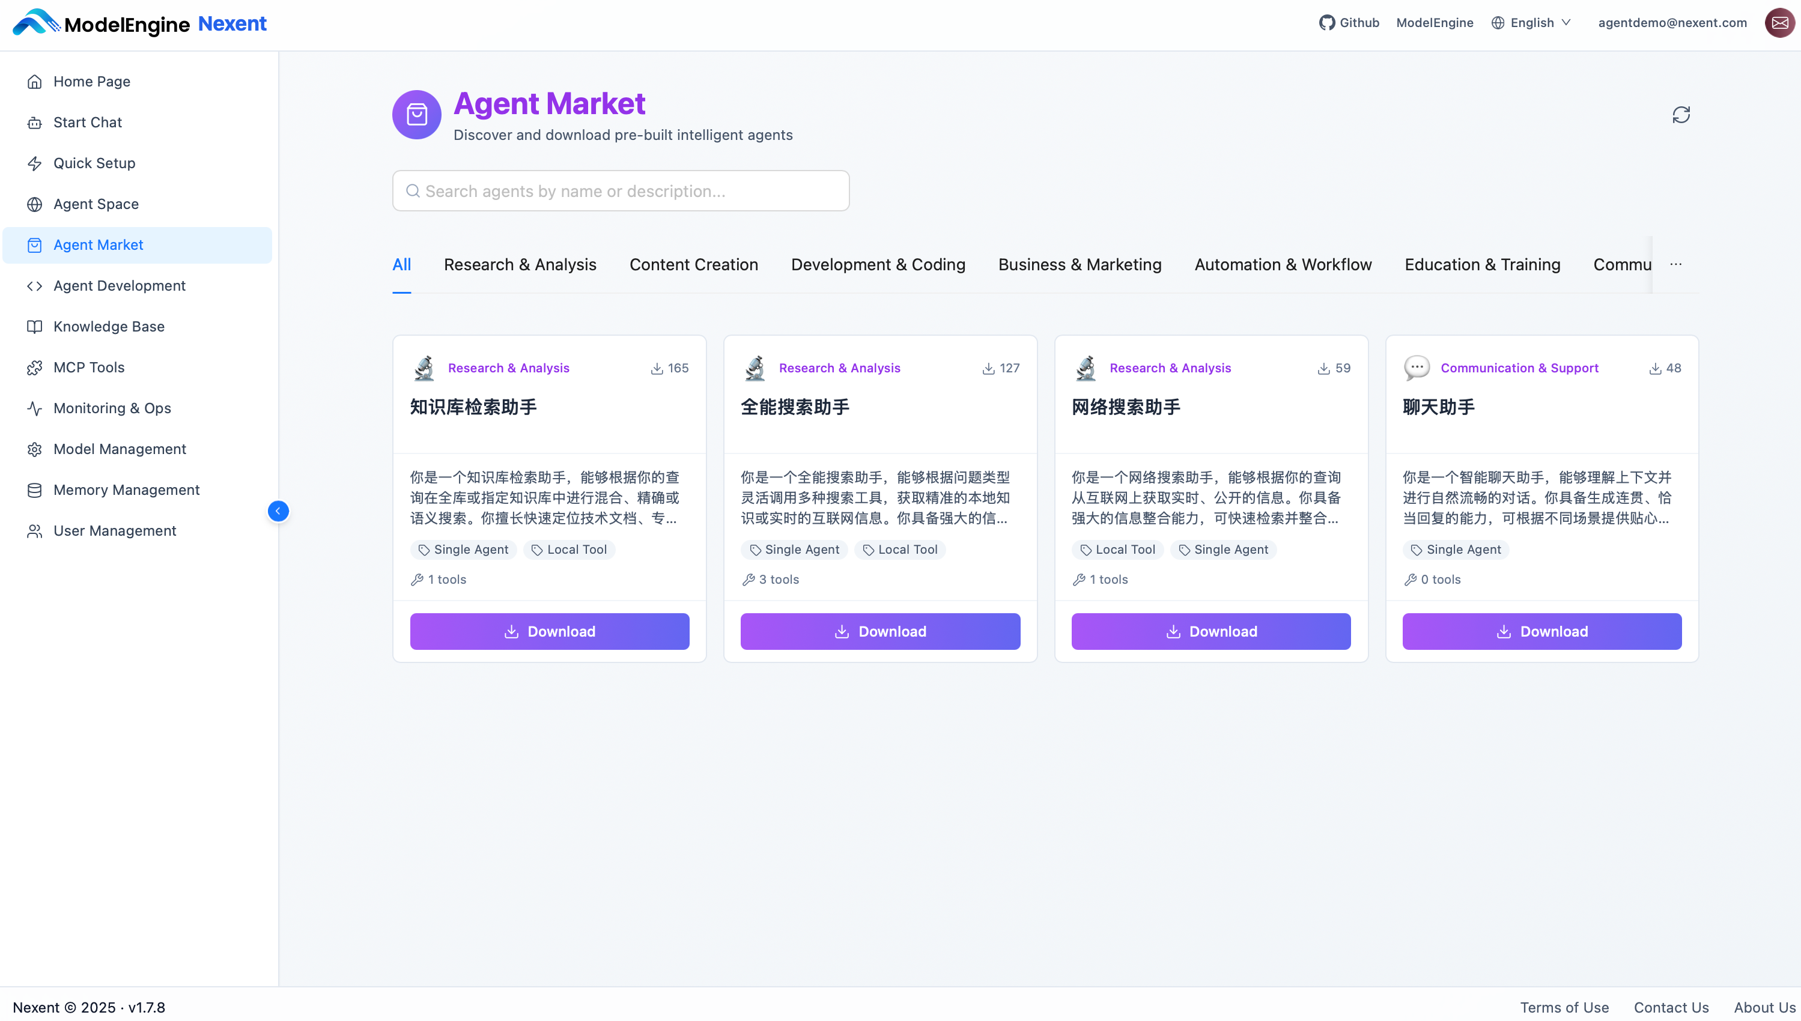1801x1021 pixels.
Task: Open the user avatar in the top right
Action: pos(1779,22)
